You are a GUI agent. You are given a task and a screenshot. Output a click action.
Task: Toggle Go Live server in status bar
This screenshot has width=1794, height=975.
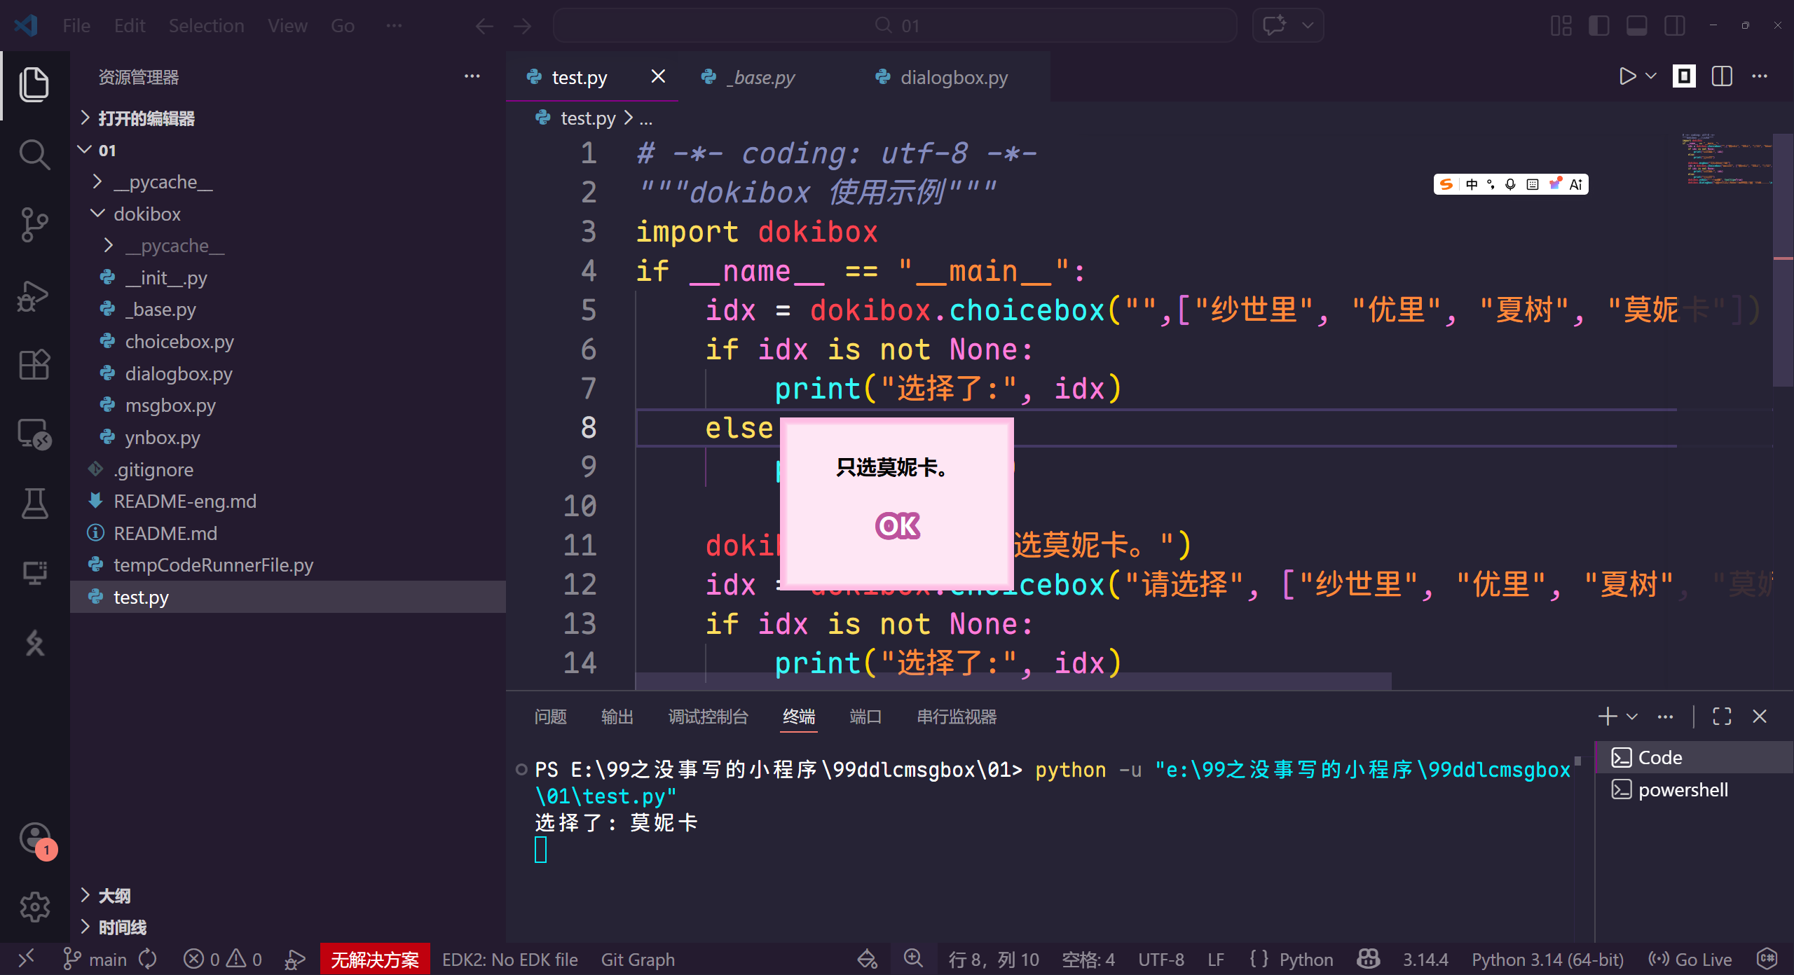pos(1690,959)
